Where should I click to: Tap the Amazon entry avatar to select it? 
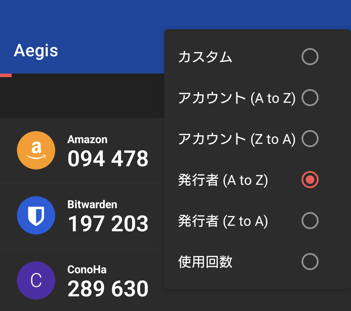(x=36, y=150)
